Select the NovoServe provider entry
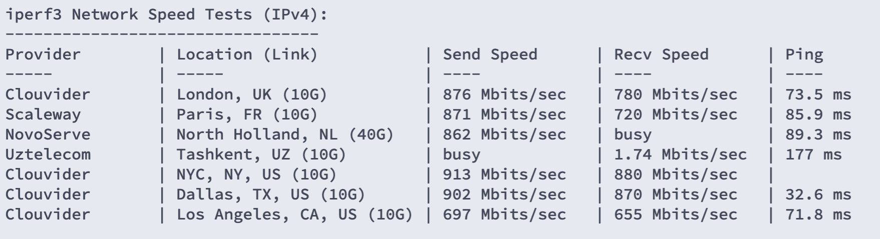This screenshot has width=880, height=239. 48,134
